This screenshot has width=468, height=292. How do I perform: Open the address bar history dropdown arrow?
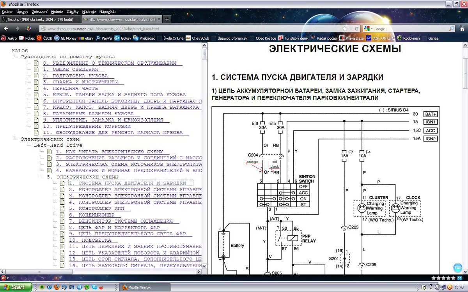pyautogui.click(x=351, y=29)
